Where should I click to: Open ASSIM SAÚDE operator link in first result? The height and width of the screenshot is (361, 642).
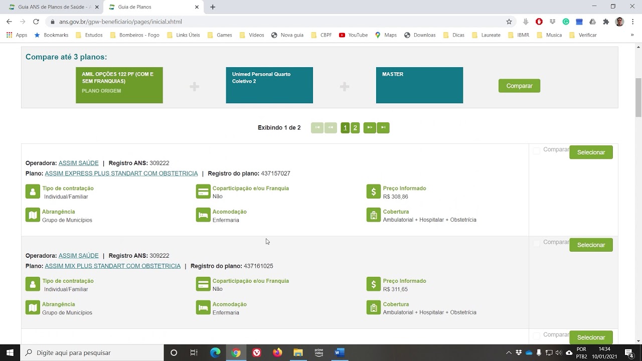[x=79, y=163]
